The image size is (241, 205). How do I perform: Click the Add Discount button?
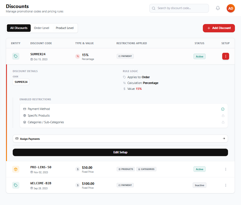coord(219,28)
